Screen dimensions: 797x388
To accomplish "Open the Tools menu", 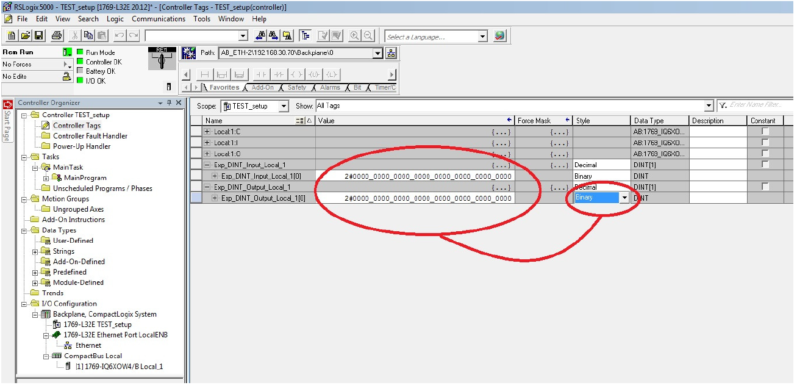I will tap(202, 19).
